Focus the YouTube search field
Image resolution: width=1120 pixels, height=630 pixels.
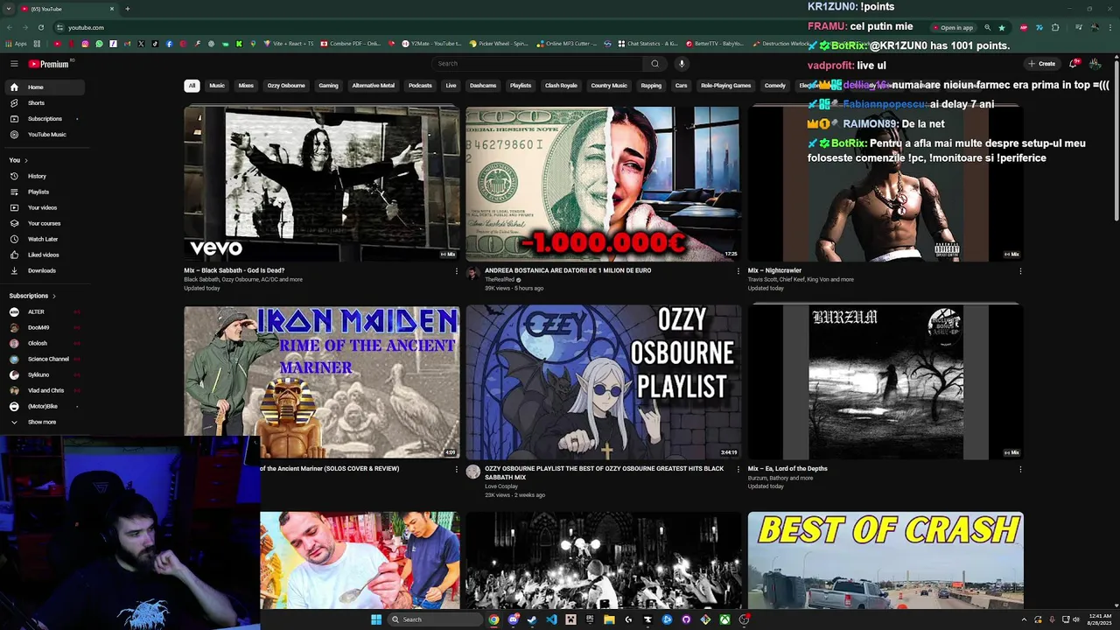coord(538,63)
